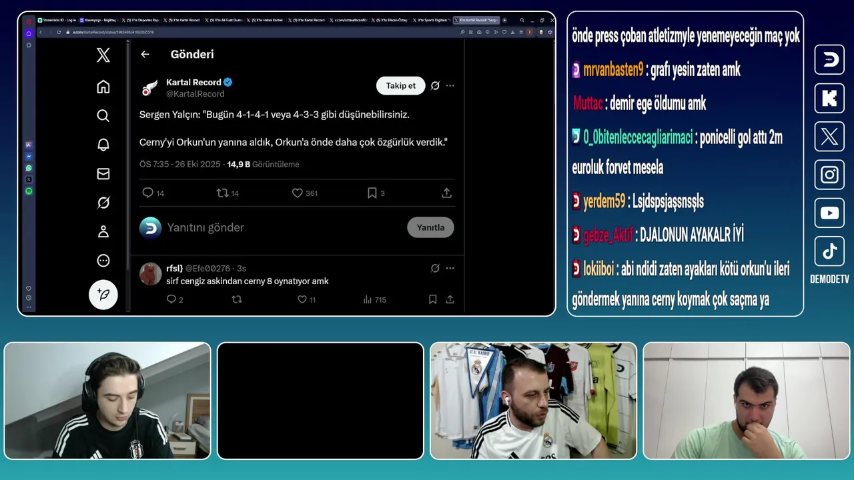Open the @KartalRecord handle link

[195, 94]
